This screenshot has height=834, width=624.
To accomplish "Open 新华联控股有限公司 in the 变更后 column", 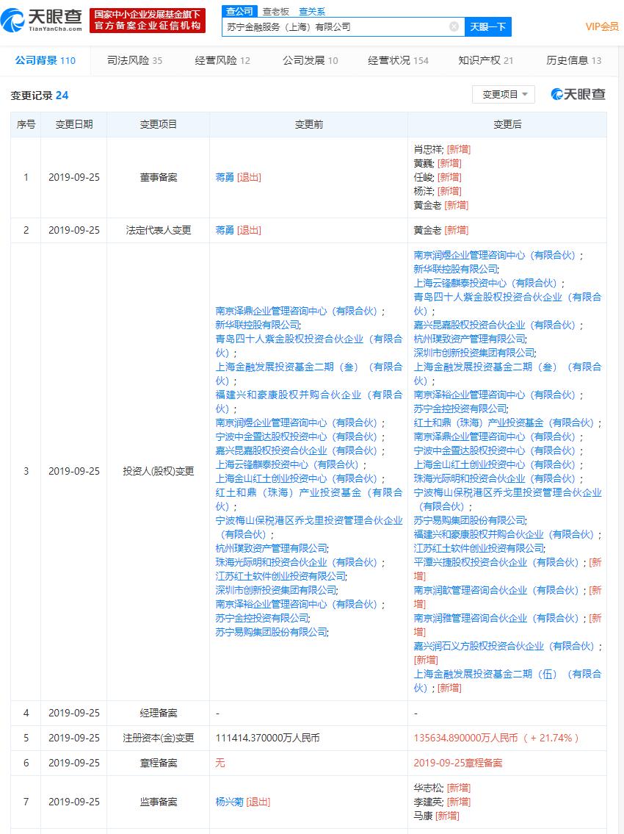I will [456, 269].
